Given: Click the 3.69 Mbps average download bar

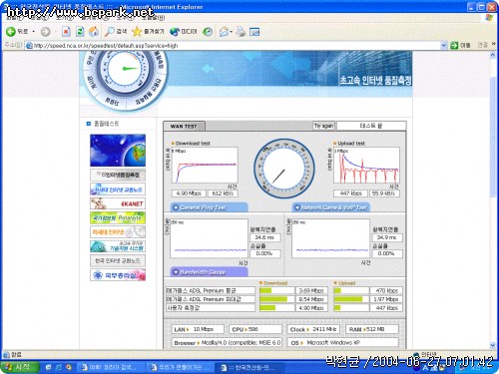Looking at the screenshot, I should click(x=276, y=290).
